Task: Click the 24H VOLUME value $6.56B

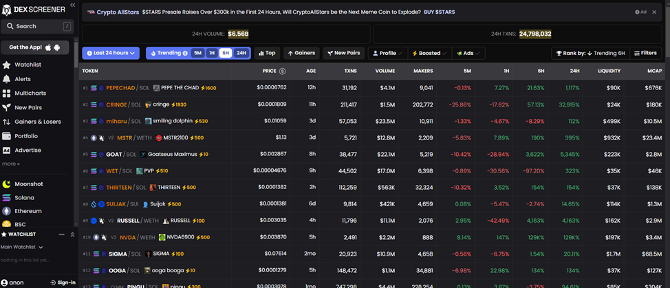Action: [x=239, y=34]
